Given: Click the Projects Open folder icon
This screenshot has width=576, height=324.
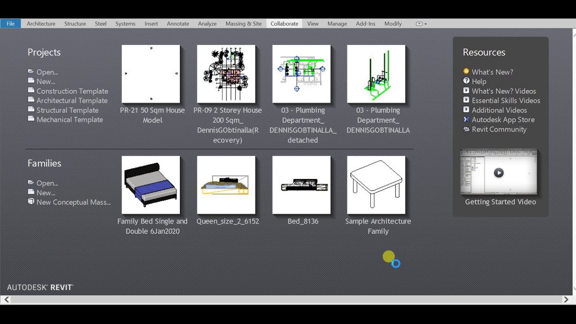Looking at the screenshot, I should click(31, 71).
